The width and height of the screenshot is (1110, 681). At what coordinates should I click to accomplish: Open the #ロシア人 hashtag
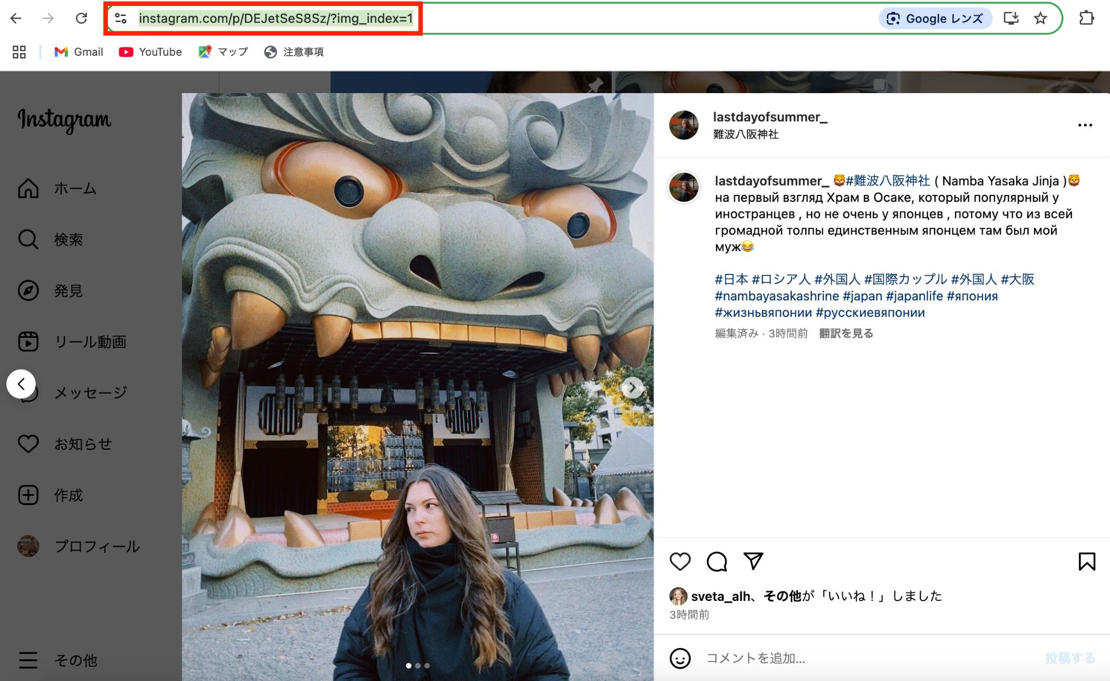(x=781, y=279)
